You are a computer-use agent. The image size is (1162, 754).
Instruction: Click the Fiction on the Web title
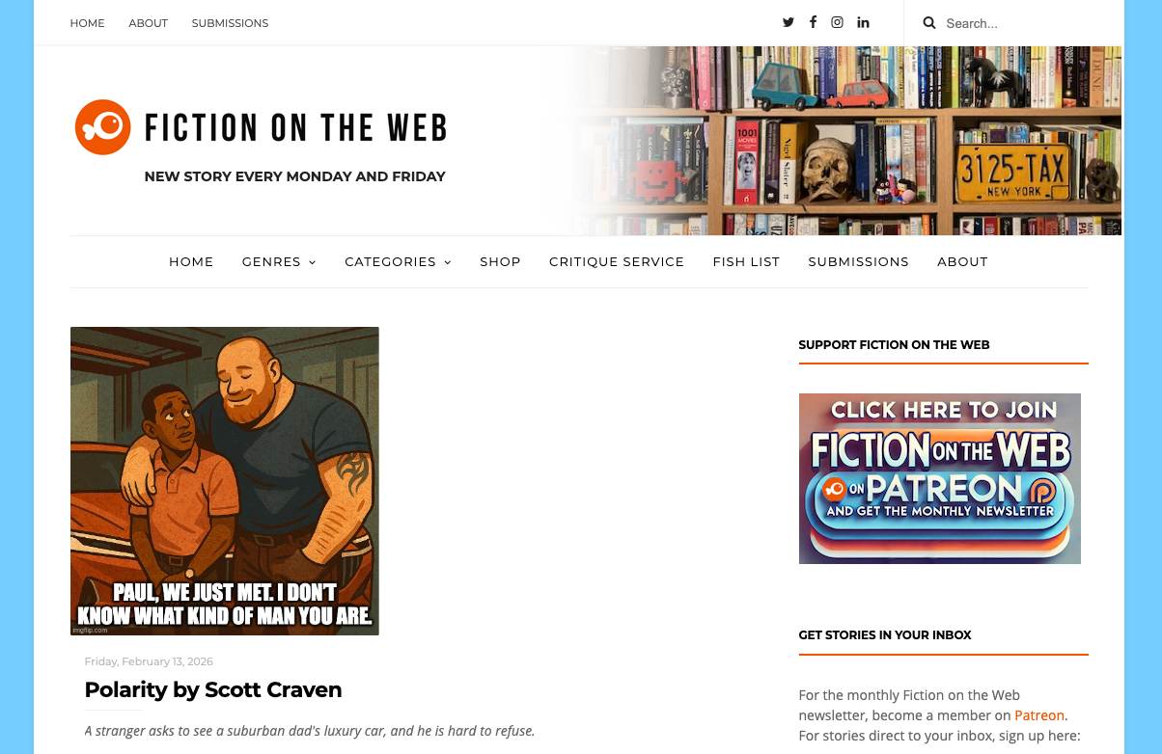click(x=295, y=127)
